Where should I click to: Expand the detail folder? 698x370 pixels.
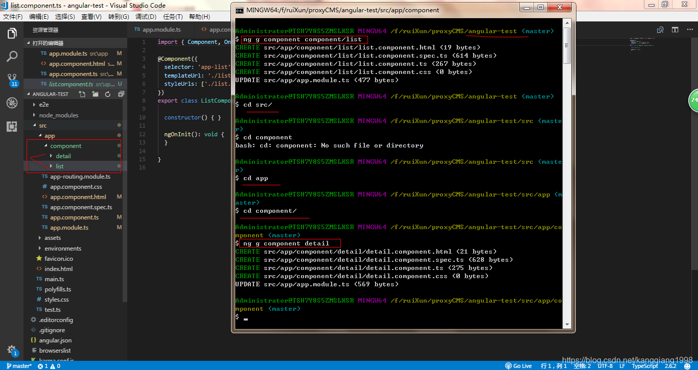[x=63, y=156]
